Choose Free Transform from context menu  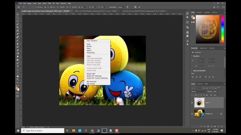(x=92, y=41)
